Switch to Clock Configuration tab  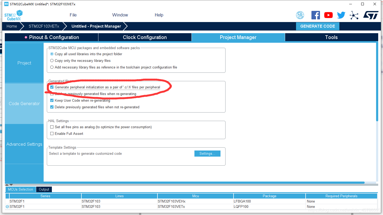[145, 37]
